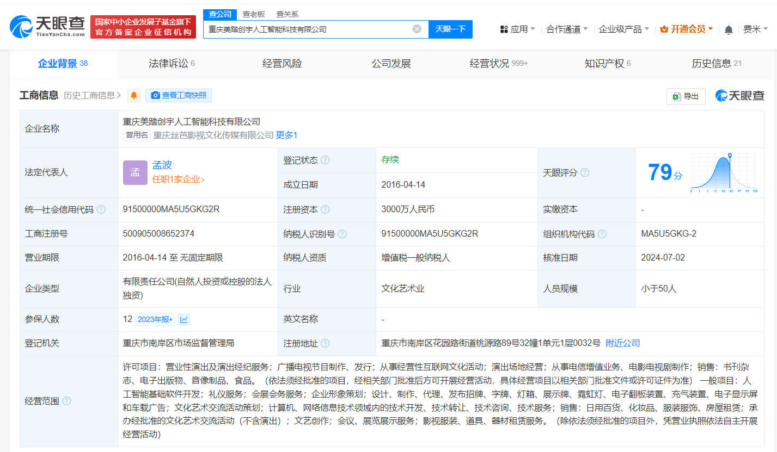The height and width of the screenshot is (452, 777).
Task: Click 增值税一般纳税人 value
Action: [416, 258]
